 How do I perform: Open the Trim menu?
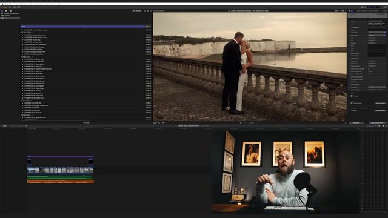point(25,4)
